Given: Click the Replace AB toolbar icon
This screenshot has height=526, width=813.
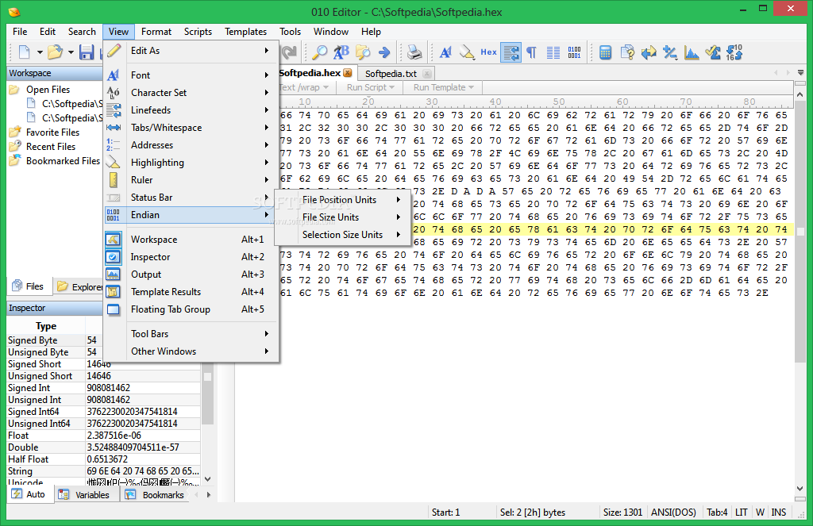Looking at the screenshot, I should (341, 52).
